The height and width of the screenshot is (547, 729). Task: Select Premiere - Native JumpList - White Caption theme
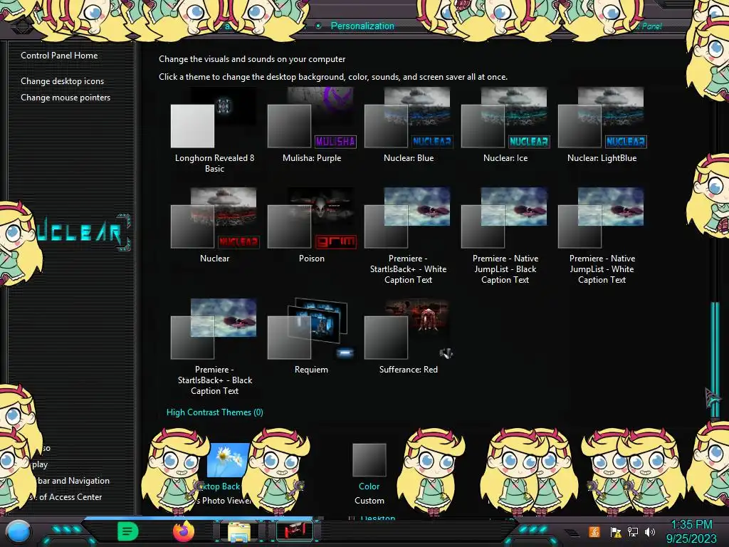click(602, 236)
